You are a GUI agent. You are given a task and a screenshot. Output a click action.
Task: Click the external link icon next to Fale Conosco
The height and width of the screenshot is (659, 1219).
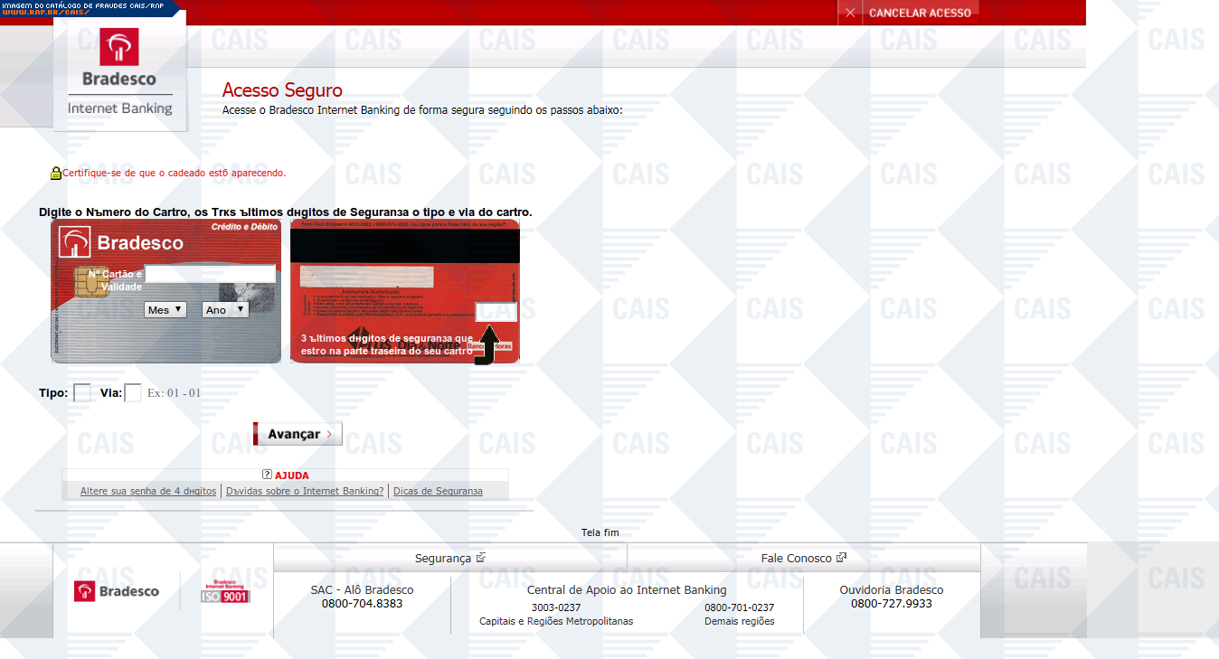coord(841,558)
